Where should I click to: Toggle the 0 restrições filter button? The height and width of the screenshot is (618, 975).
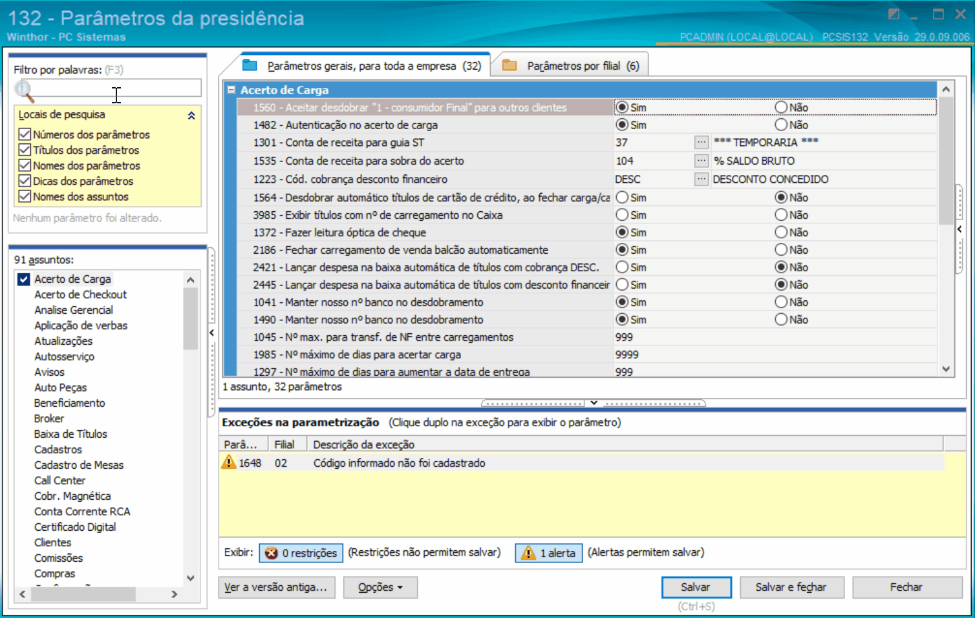301,553
